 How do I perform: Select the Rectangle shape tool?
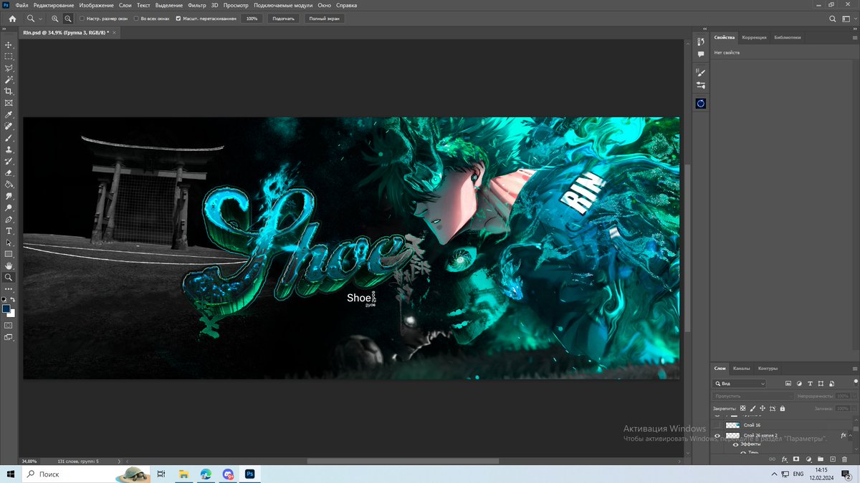click(9, 254)
